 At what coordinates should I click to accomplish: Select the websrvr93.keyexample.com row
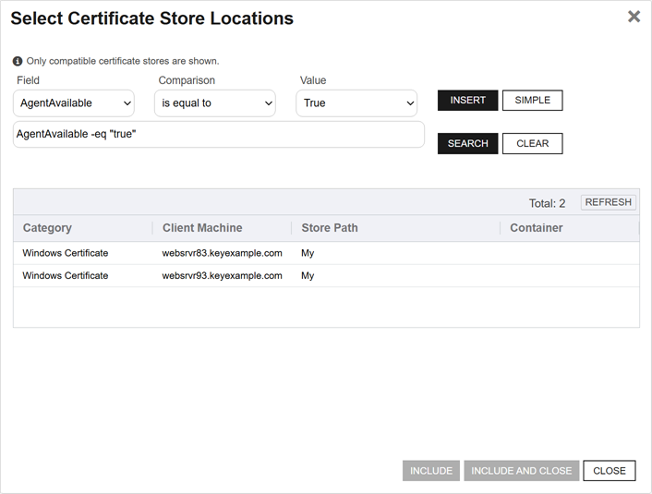[x=222, y=276]
